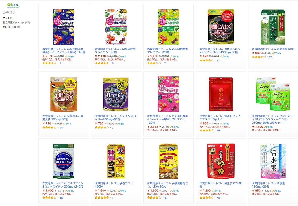298x206 pixels.
Task: Open the 大麦若葉 青汁 product image
Action: click(x=273, y=27)
